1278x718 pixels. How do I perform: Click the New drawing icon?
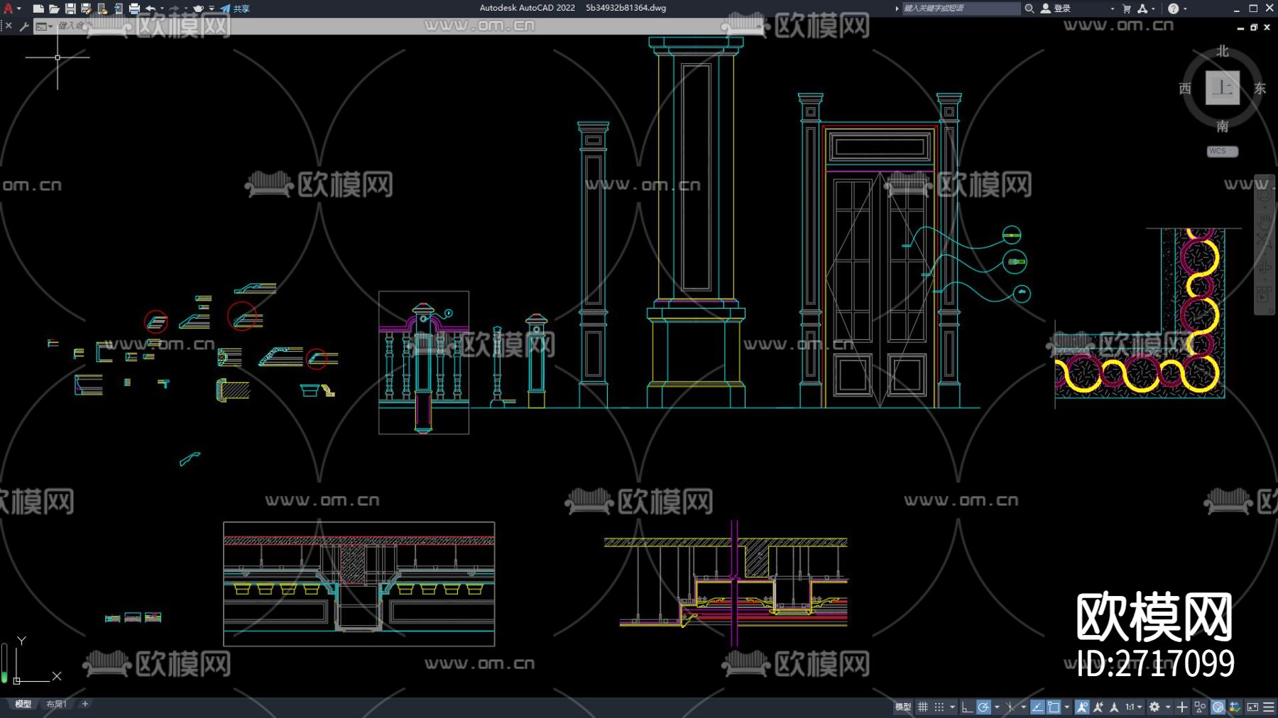pyautogui.click(x=38, y=9)
